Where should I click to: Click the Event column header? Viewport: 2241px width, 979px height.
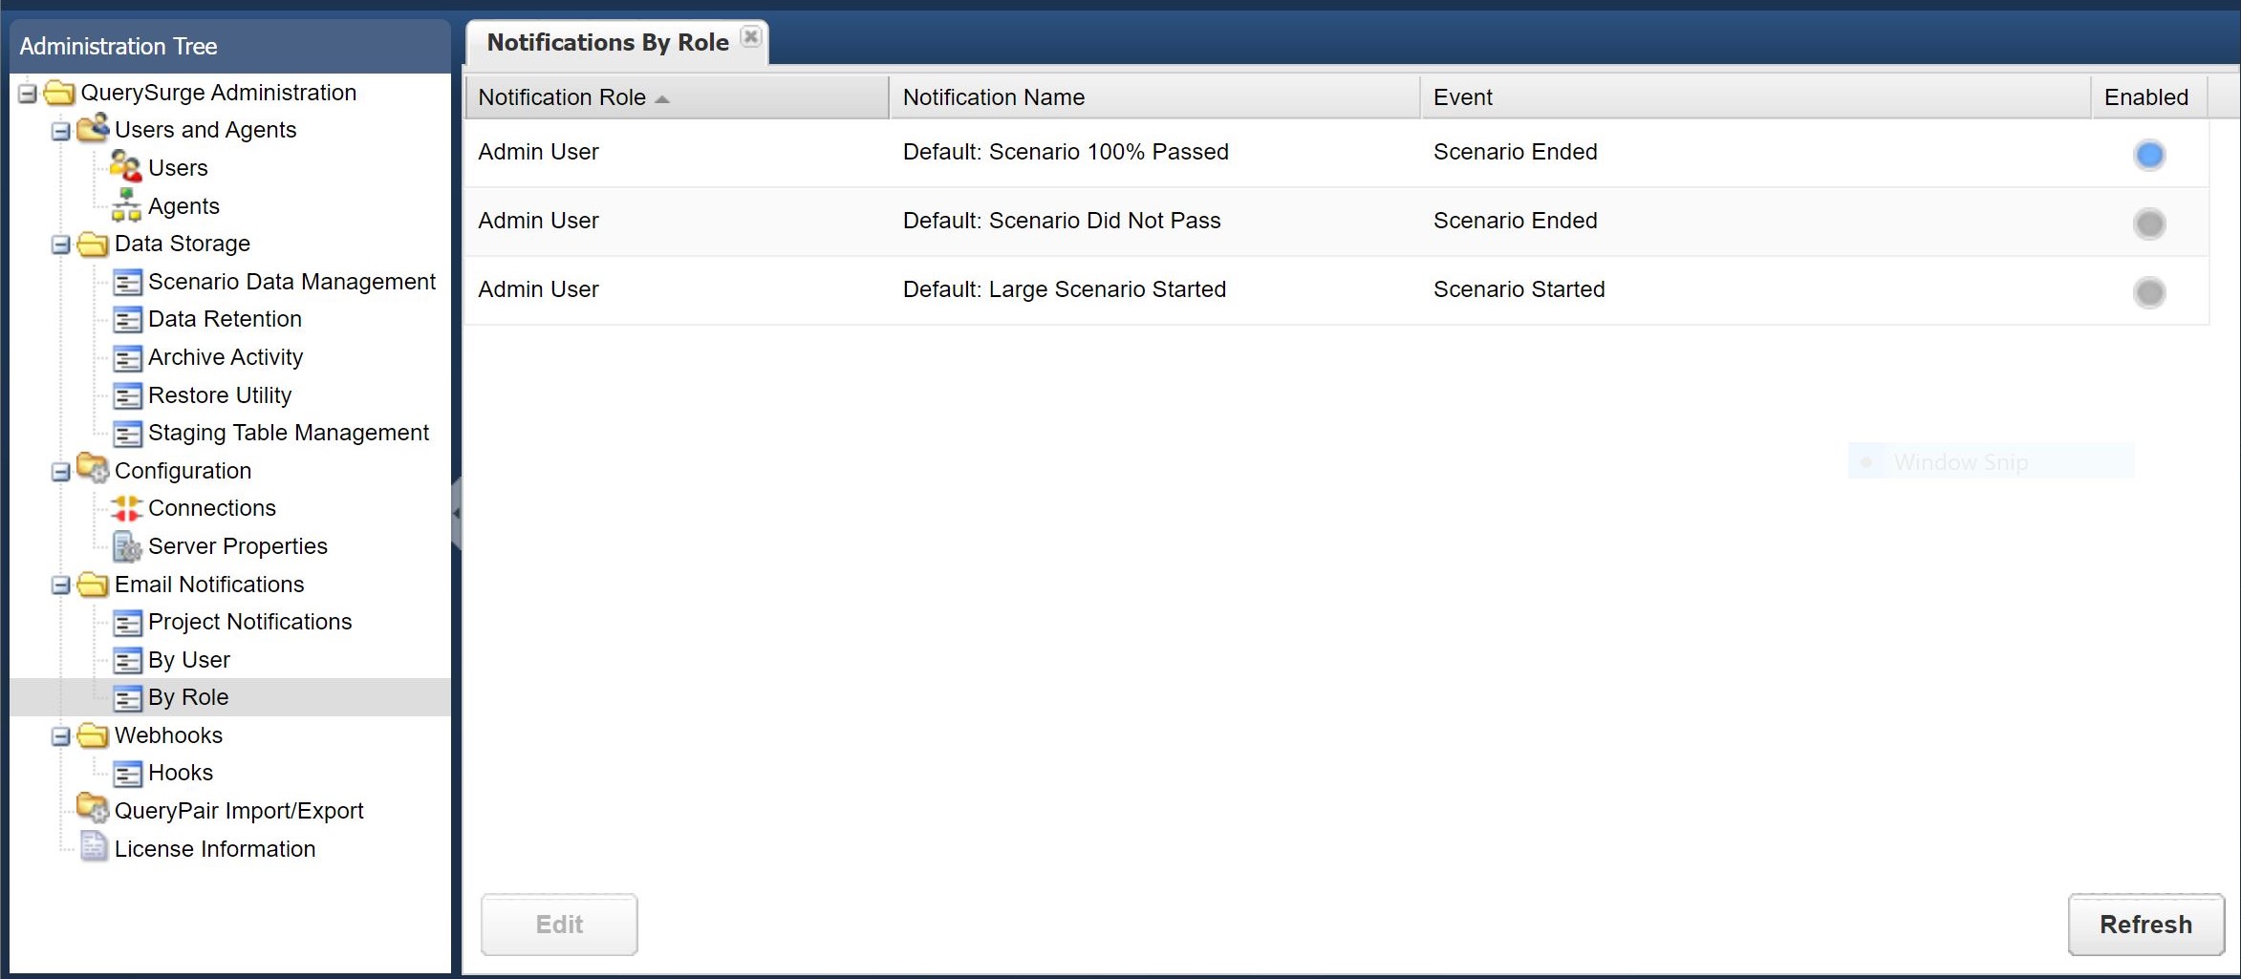(1756, 97)
